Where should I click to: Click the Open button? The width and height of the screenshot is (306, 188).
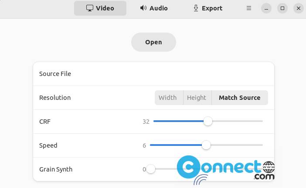[x=153, y=42]
